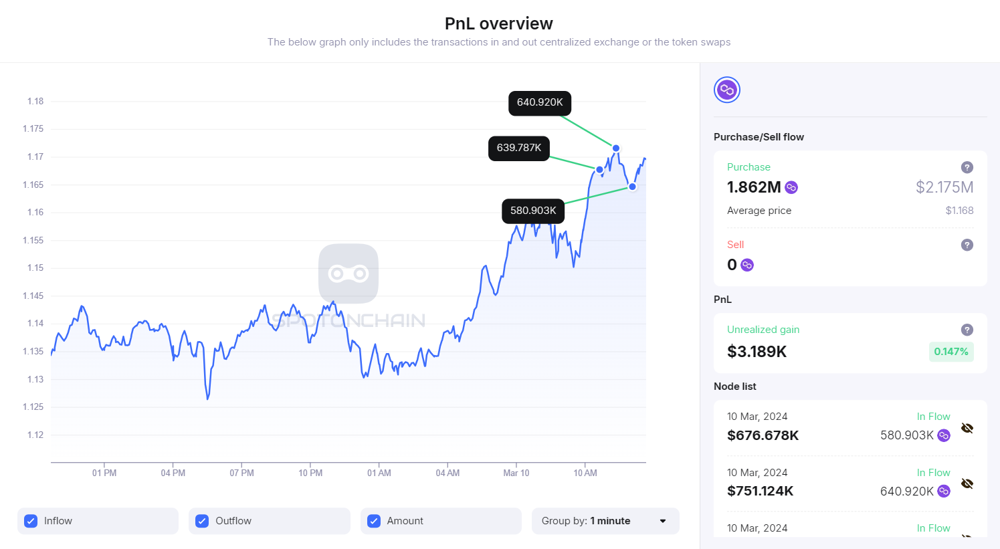The height and width of the screenshot is (549, 1000).
Task: Click the token icon next to Sell 0
Action: (x=747, y=265)
